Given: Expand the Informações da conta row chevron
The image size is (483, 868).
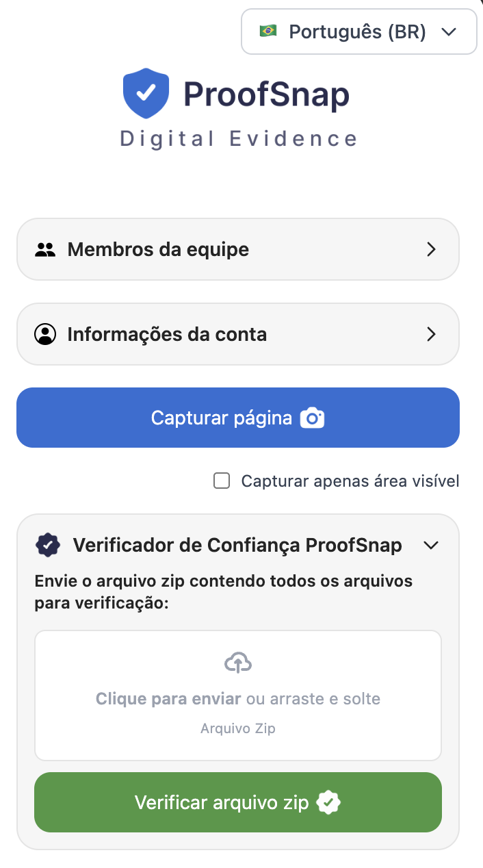Looking at the screenshot, I should (x=431, y=334).
